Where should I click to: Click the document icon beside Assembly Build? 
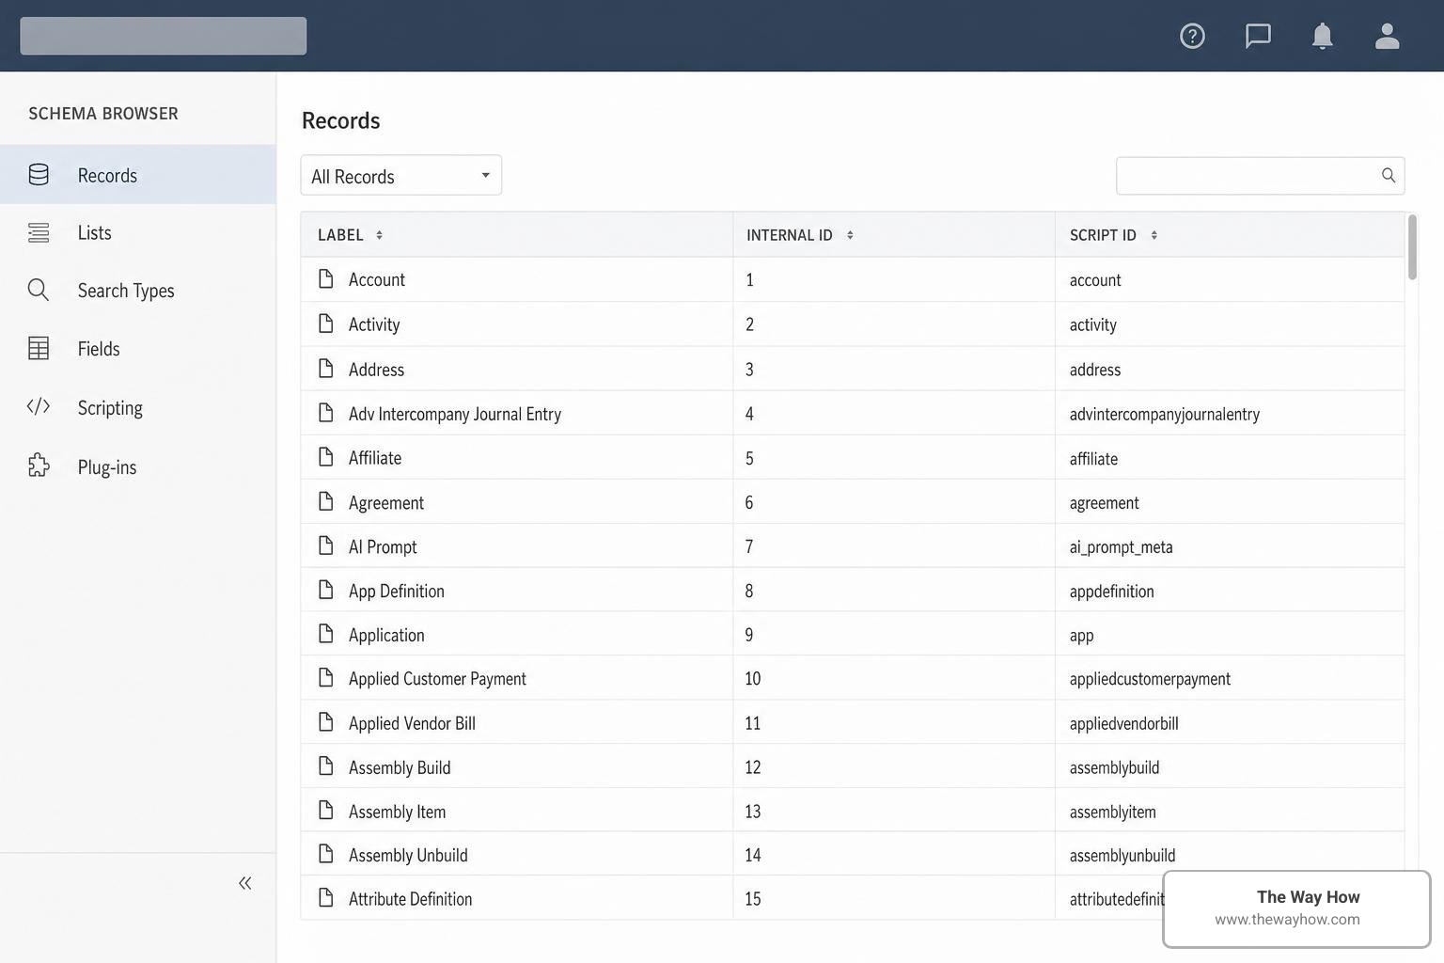(x=326, y=766)
